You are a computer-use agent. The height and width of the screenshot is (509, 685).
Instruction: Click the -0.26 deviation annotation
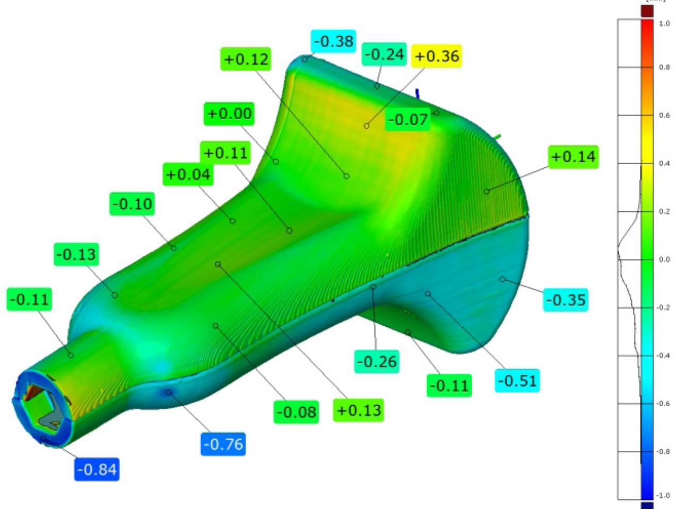[377, 362]
